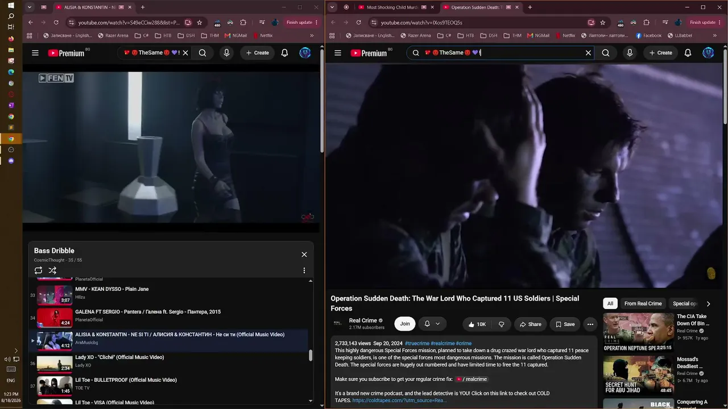Image resolution: width=728 pixels, height=409 pixels.
Task: Close the Bass Dribble playlist panel
Action: tap(304, 254)
